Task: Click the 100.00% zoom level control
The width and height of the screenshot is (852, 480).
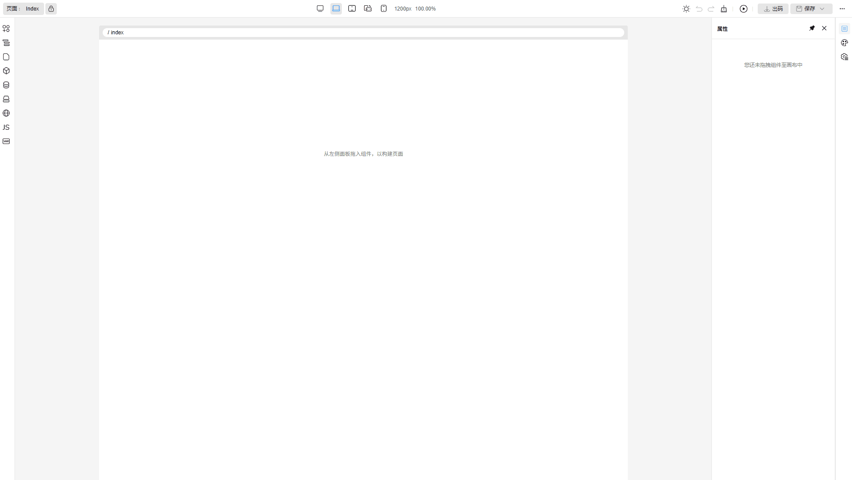Action: pos(425,9)
